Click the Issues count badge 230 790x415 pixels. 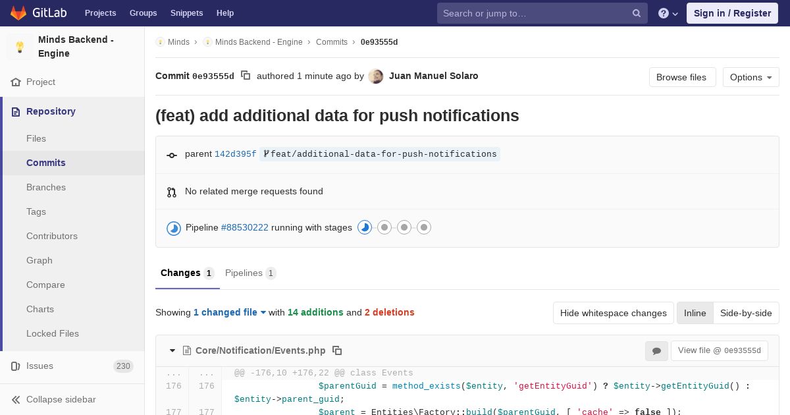(123, 366)
